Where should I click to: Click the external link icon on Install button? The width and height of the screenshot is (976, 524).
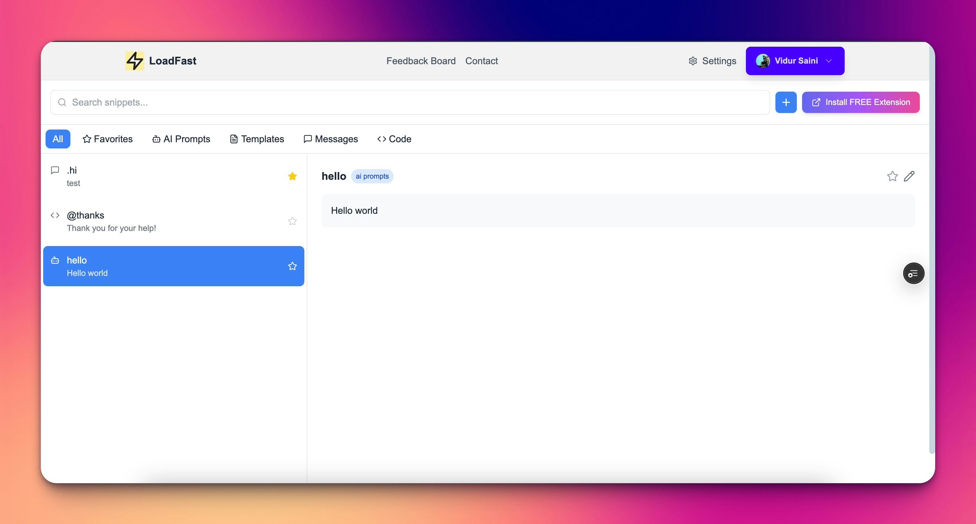click(816, 102)
